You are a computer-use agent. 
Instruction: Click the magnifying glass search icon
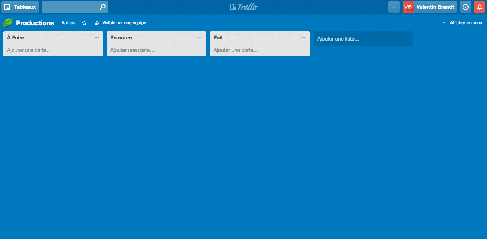coord(103,7)
